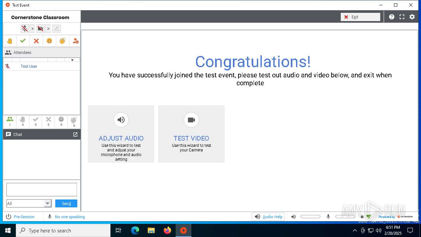Screen dimensions: 421x237
Task: Click the lock security icon
Action: tap(362, 217)
